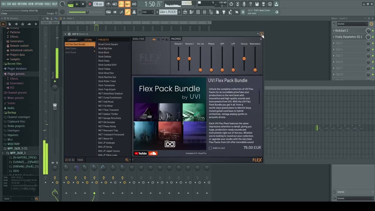Switch to the LIBRARY tab in FLEX

tap(73, 40)
